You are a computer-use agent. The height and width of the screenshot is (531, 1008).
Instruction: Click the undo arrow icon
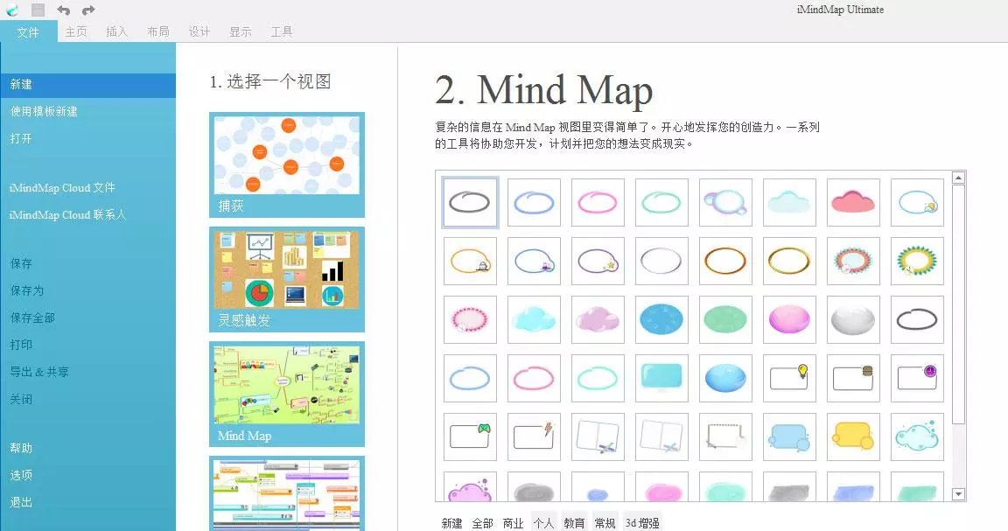click(x=63, y=10)
